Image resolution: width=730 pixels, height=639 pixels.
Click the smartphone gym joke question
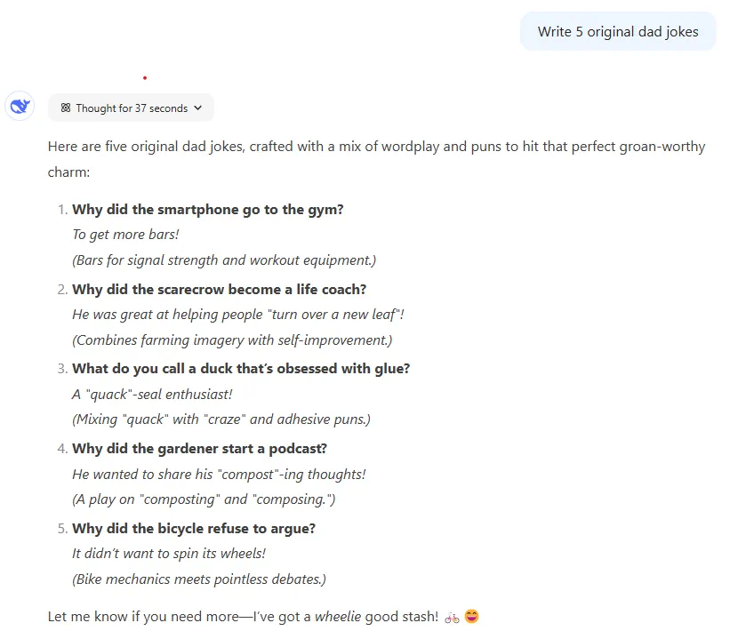pyautogui.click(x=207, y=210)
